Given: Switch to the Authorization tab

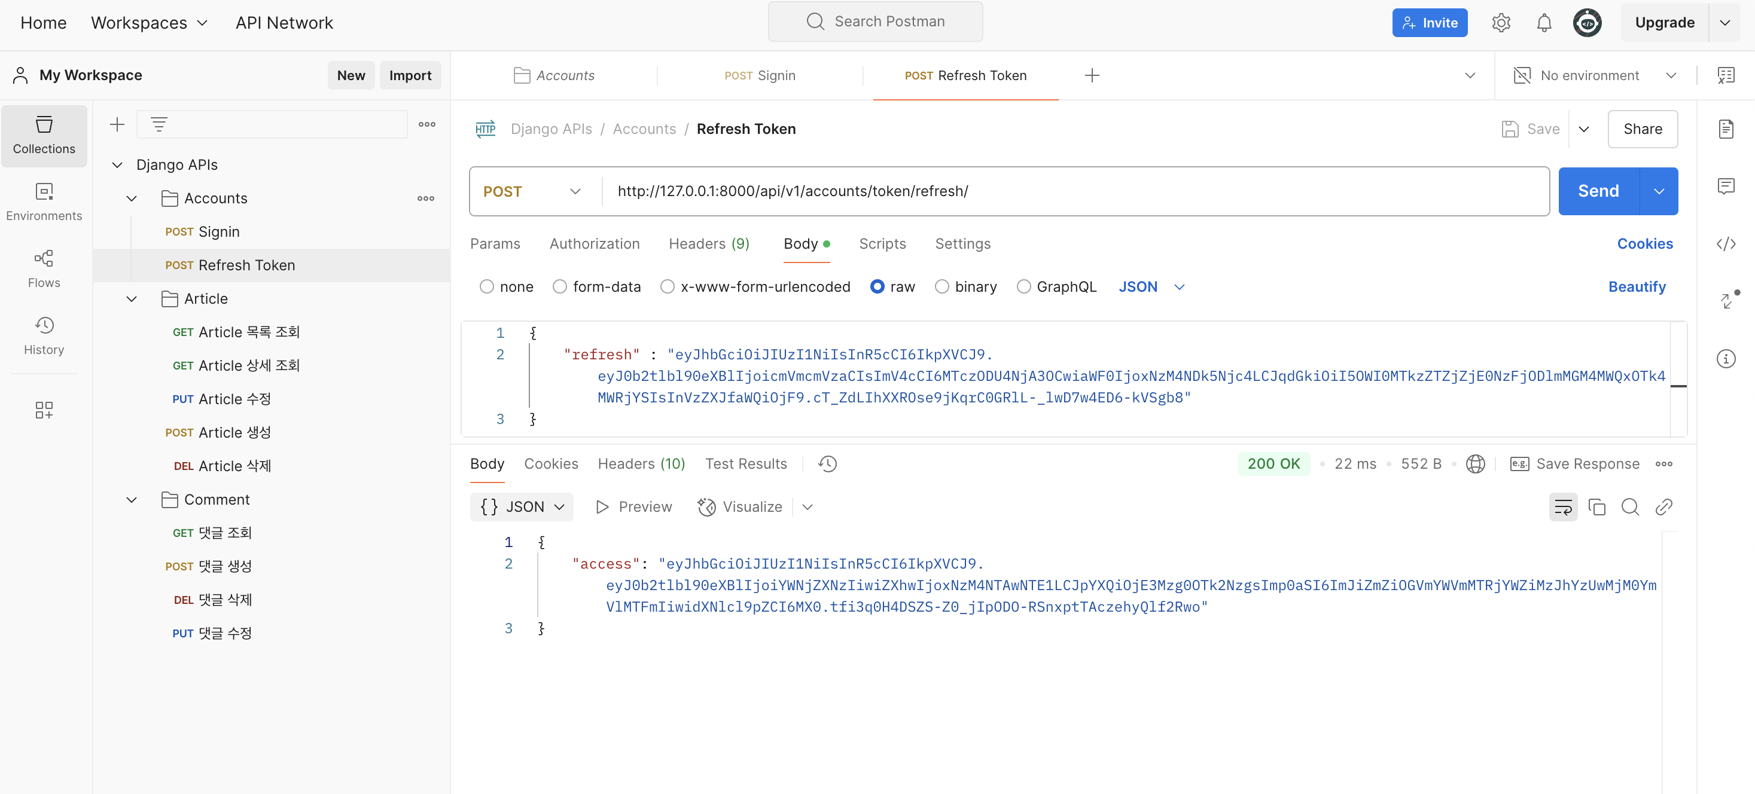Looking at the screenshot, I should [x=595, y=244].
